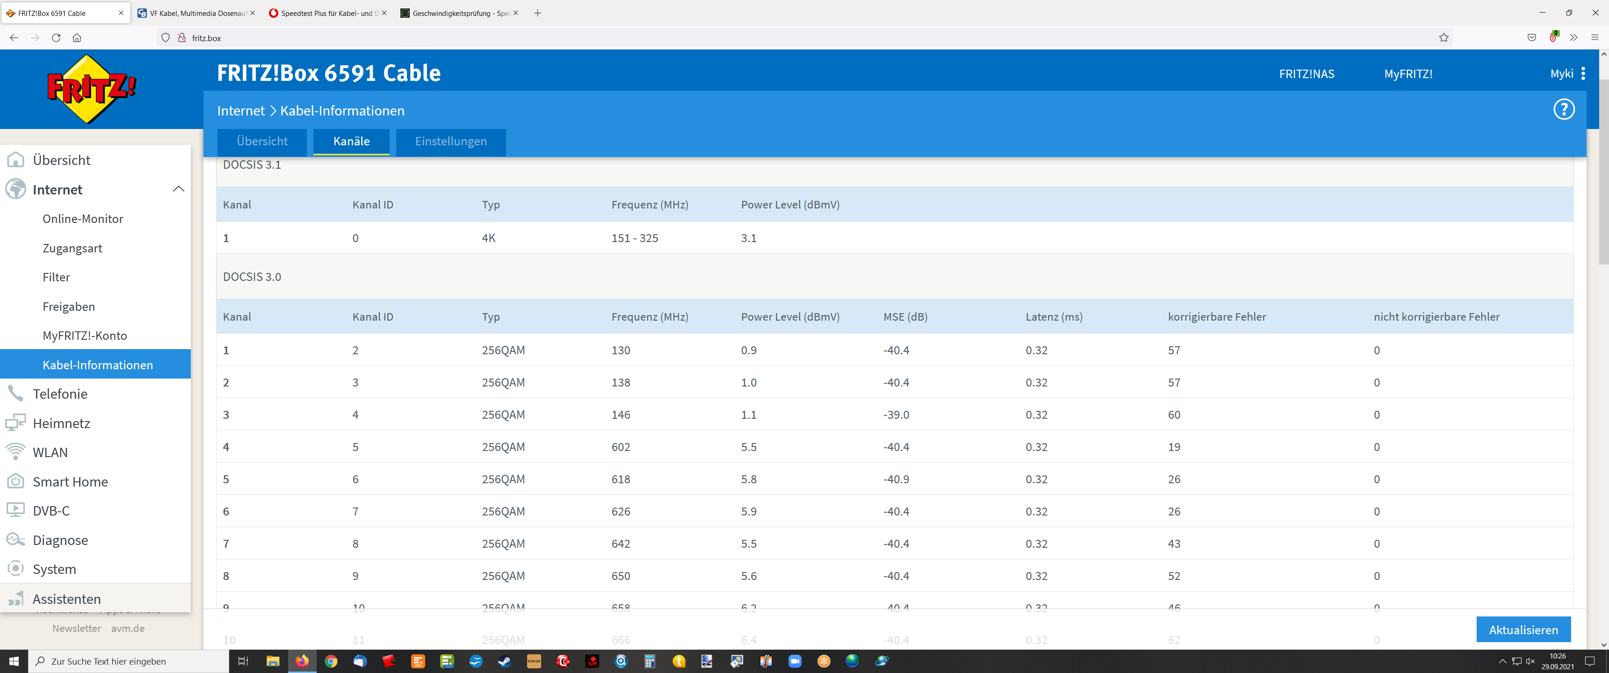Collapse the Internet menu section
The width and height of the screenshot is (1609, 673).
point(178,188)
